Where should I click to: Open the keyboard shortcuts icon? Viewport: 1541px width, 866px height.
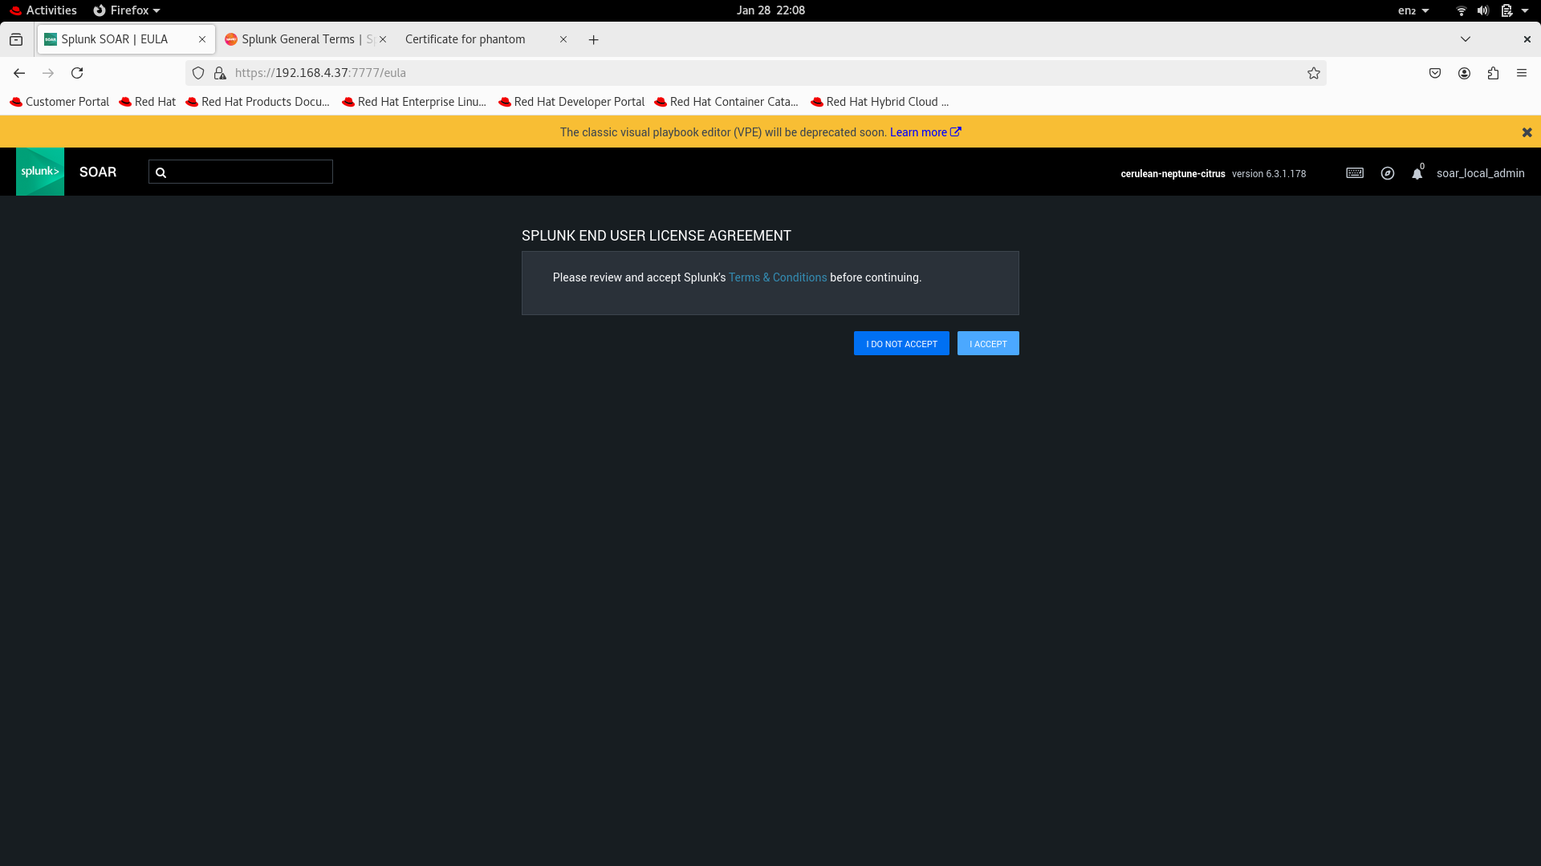[1355, 173]
